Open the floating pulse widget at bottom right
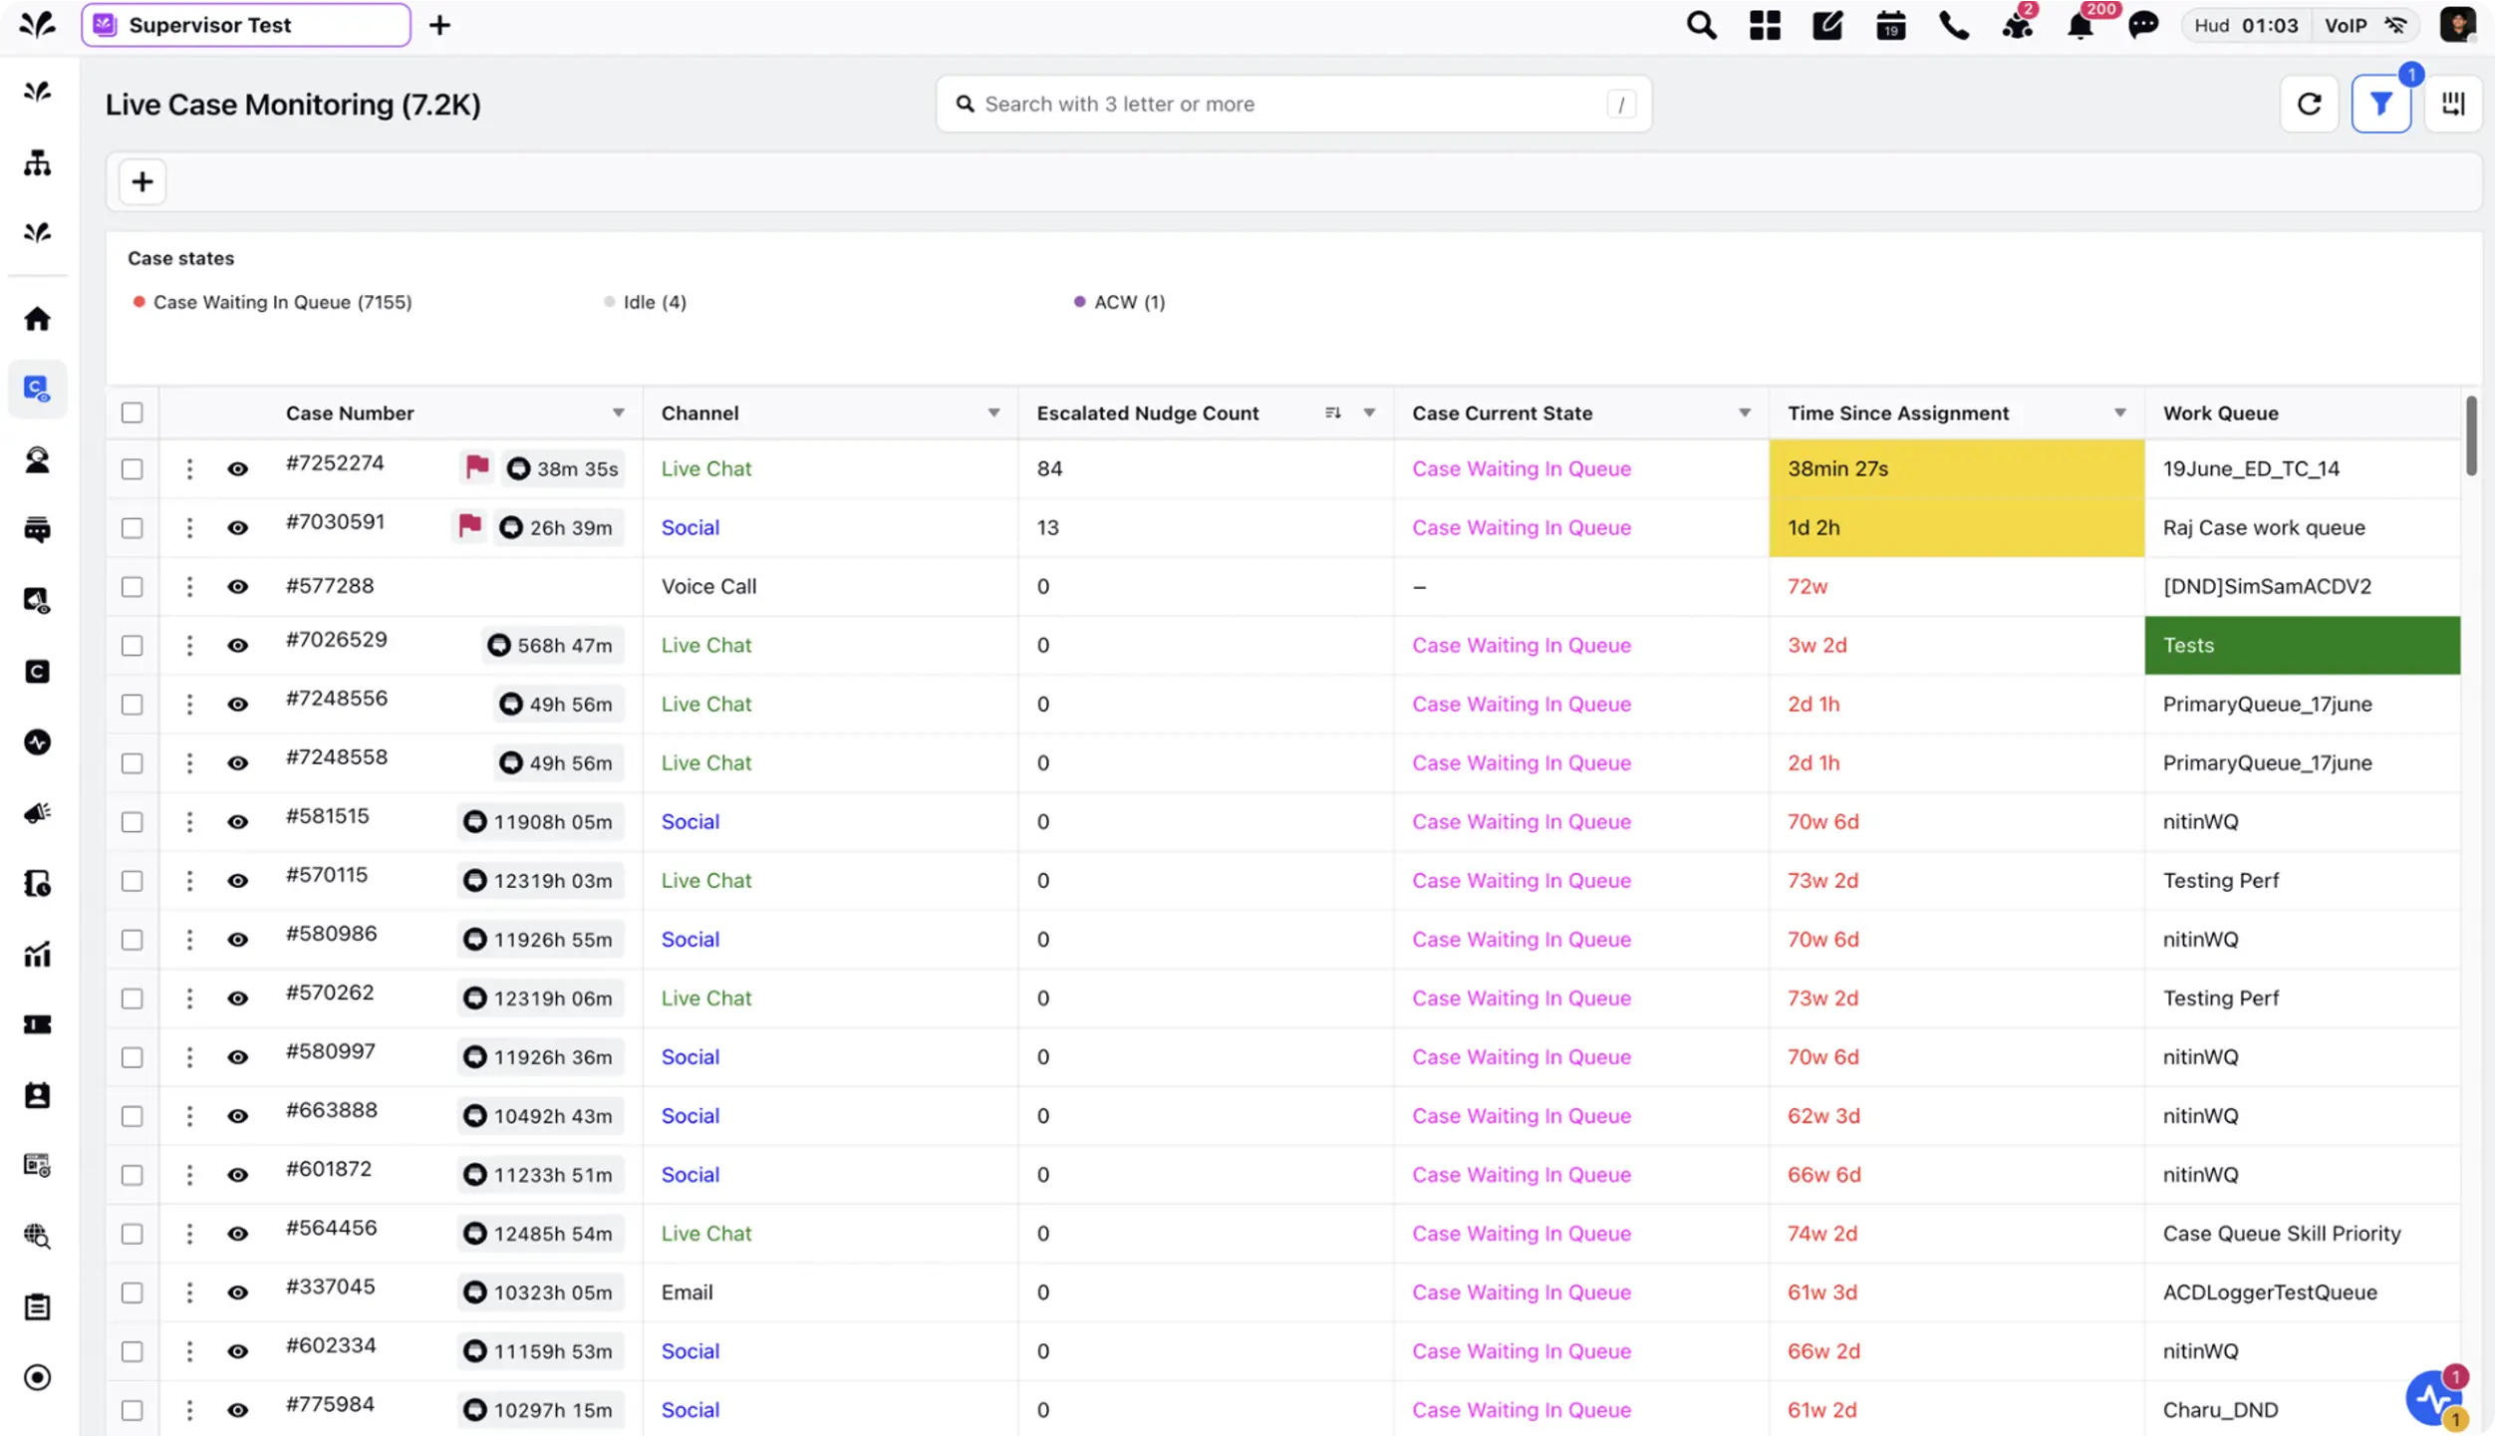The height and width of the screenshot is (1436, 2495). coord(2433,1397)
